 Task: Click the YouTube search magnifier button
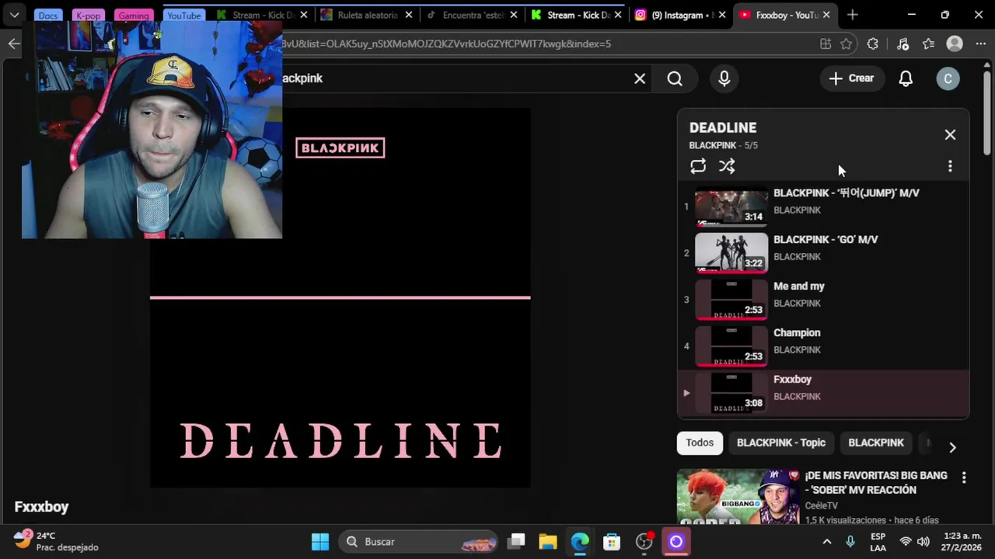coord(675,78)
